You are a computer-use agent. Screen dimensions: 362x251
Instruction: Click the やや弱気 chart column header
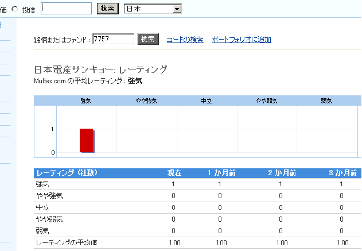pyautogui.click(x=267, y=101)
